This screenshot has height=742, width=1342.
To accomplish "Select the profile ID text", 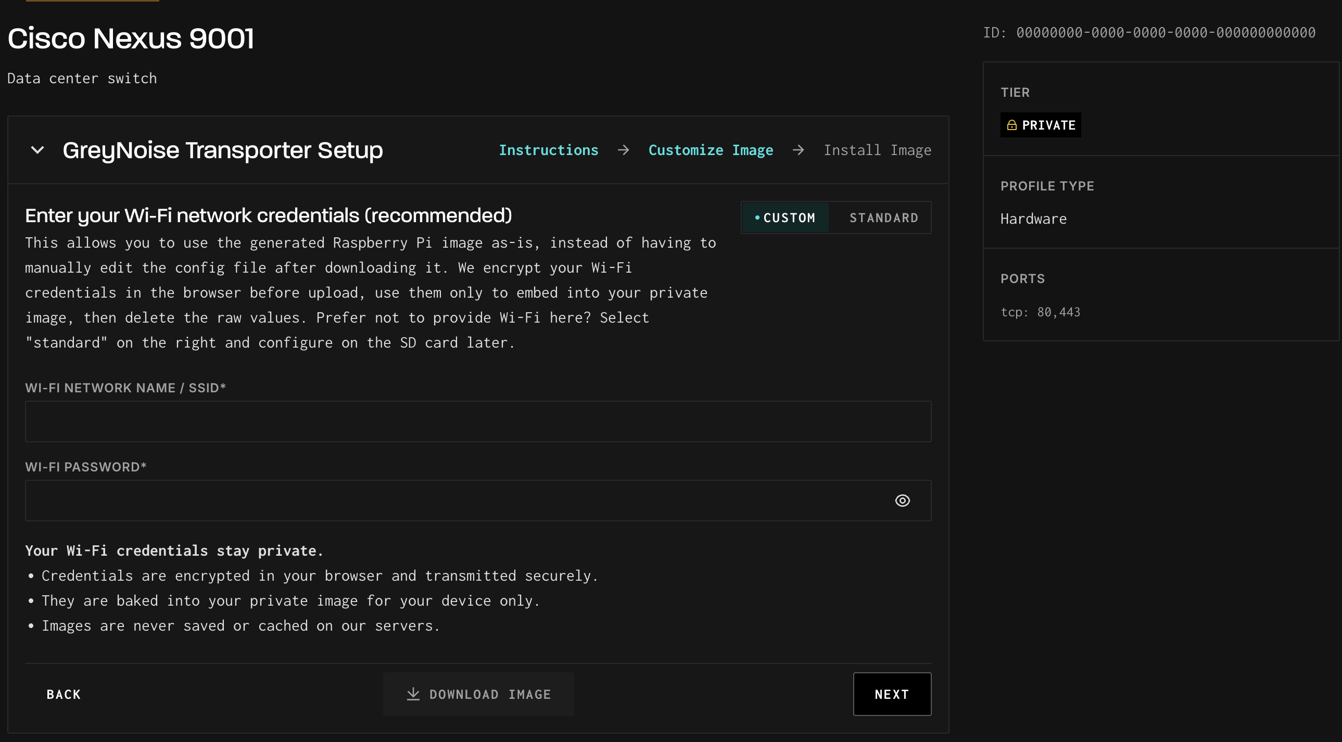I will (1165, 33).
